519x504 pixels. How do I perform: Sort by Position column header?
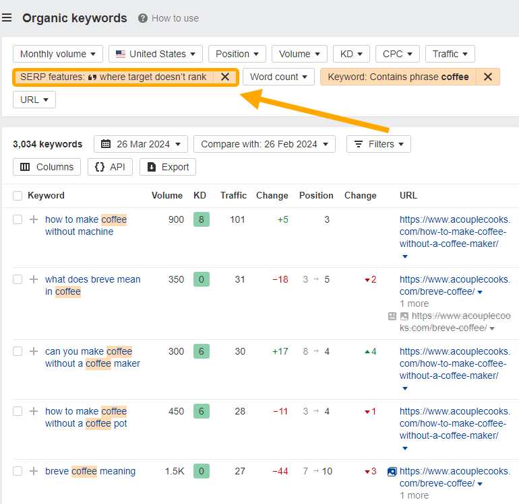click(x=316, y=196)
